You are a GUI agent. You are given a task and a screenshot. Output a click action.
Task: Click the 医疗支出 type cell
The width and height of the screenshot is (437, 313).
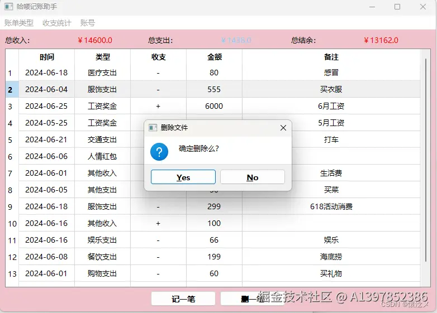pos(103,73)
